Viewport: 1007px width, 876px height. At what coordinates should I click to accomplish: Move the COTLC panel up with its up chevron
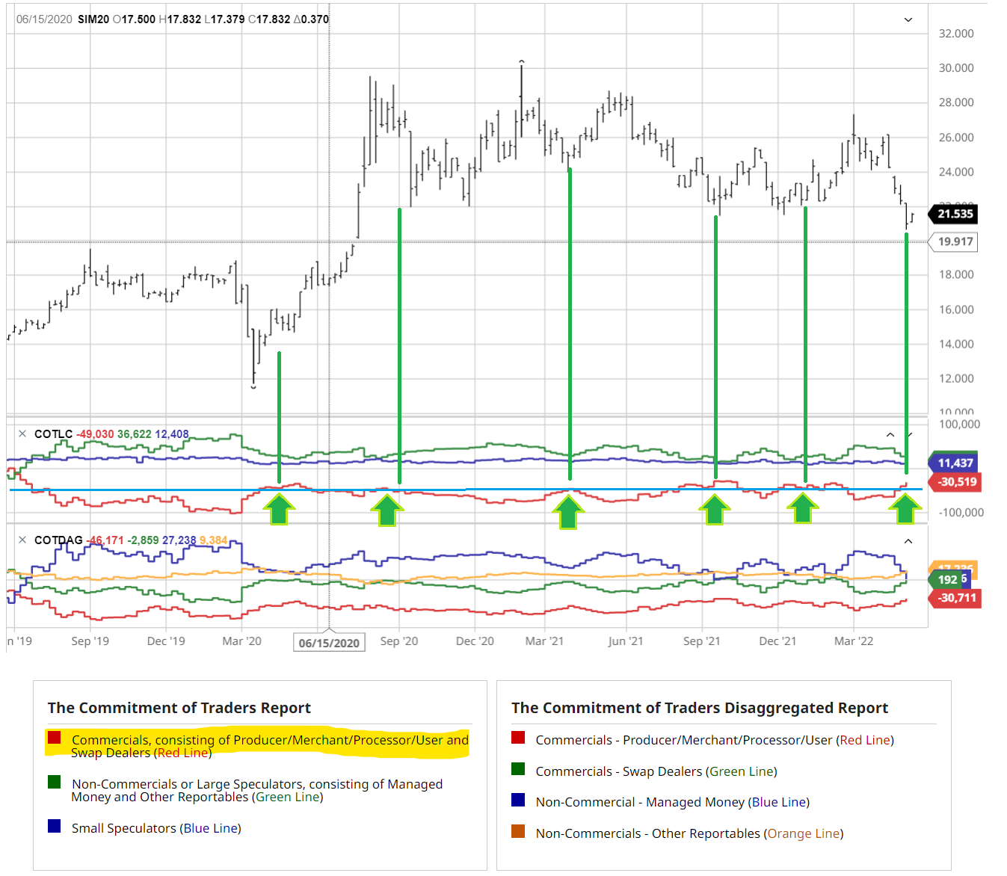click(x=890, y=434)
